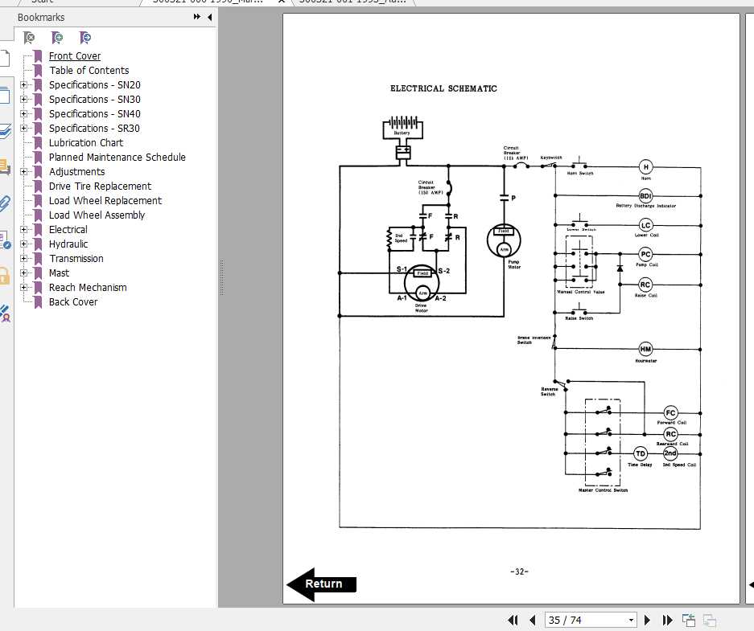This screenshot has height=631, width=754.
Task: Close the current document tab
Action: (x=282, y=2)
